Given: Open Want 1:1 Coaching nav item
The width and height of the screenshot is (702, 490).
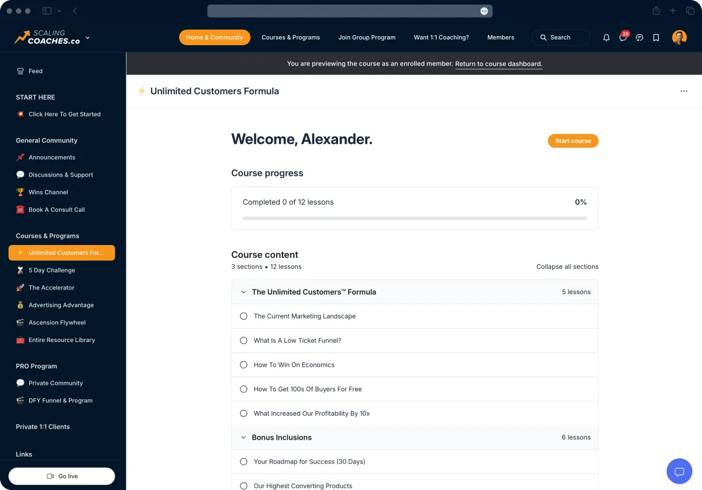Looking at the screenshot, I should coord(441,37).
